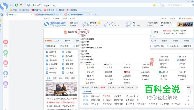Select the suggestion 淘宝网天猫

point(85,45)
